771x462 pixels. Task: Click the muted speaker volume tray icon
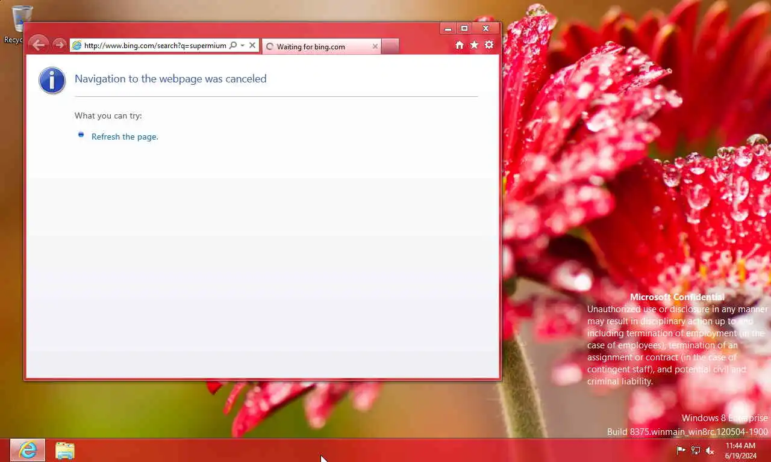tap(710, 451)
